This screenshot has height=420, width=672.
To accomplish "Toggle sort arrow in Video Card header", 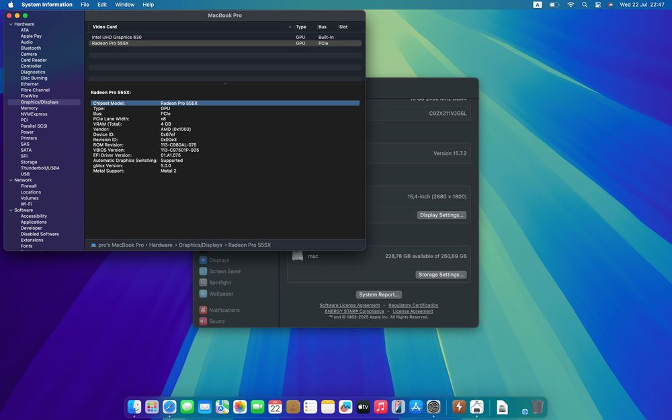I will click(290, 27).
